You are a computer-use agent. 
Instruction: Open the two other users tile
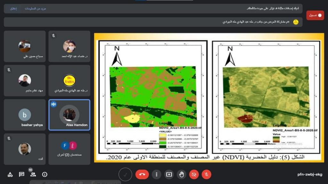pos(69,149)
